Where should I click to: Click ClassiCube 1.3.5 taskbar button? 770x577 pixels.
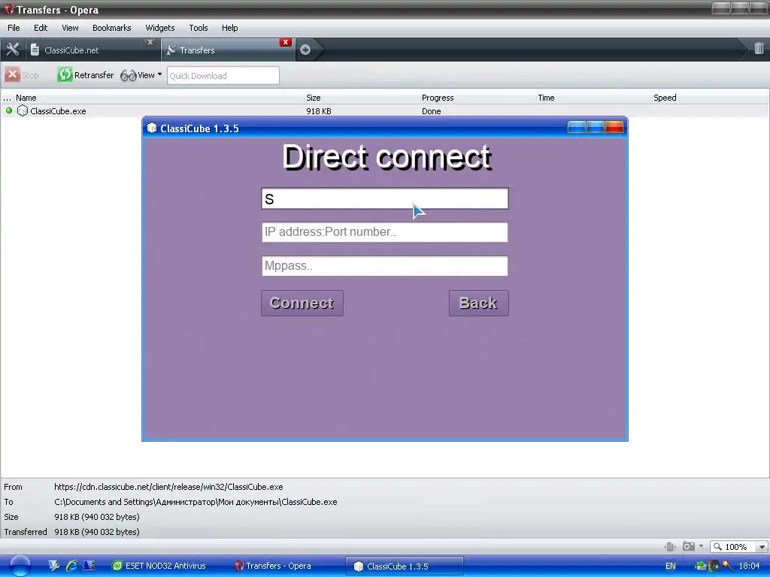(x=404, y=566)
